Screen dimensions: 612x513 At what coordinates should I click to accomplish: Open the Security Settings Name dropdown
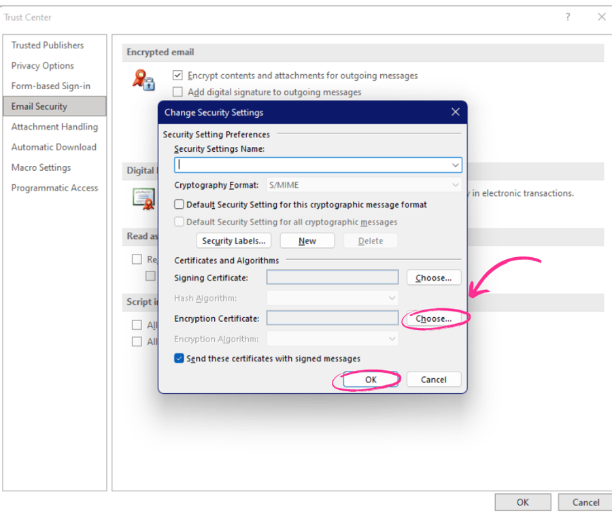tap(456, 165)
